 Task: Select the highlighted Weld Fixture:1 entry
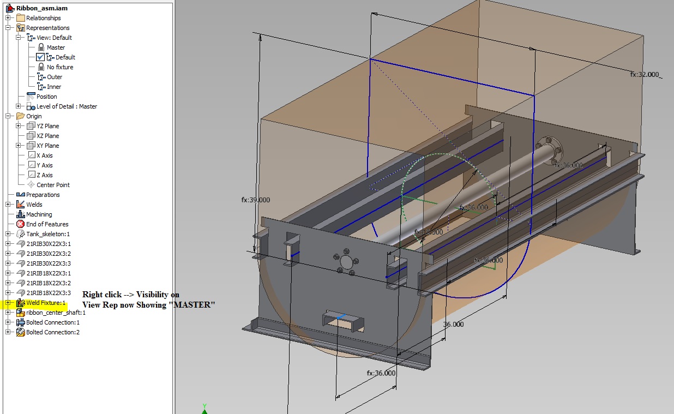point(46,303)
